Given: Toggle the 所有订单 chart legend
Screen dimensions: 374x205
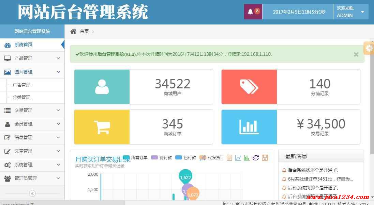Looking at the screenshot, I should click(x=135, y=157).
